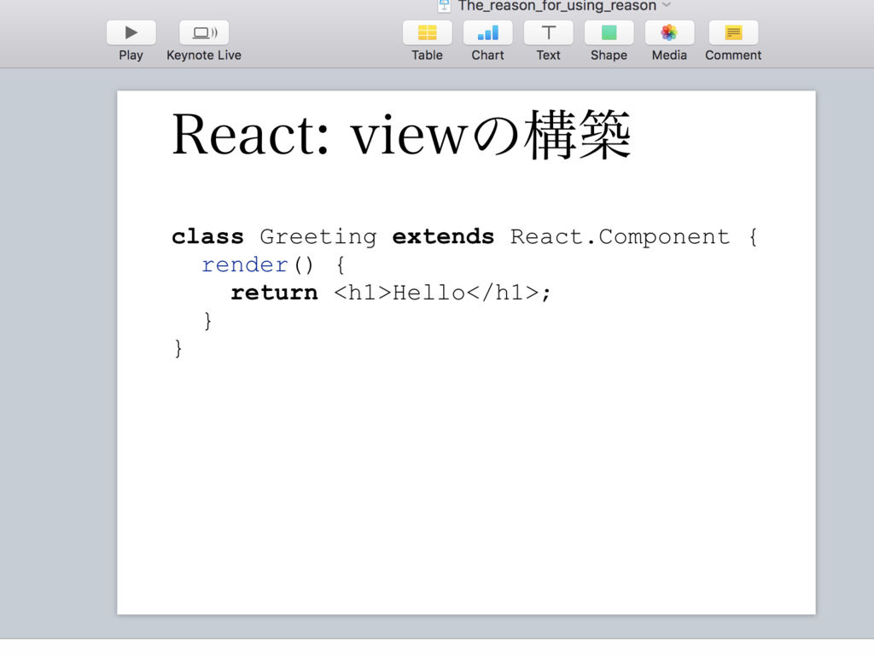This screenshot has height=656, width=874.
Task: Open document title dropdown chevron
Action: (x=667, y=5)
